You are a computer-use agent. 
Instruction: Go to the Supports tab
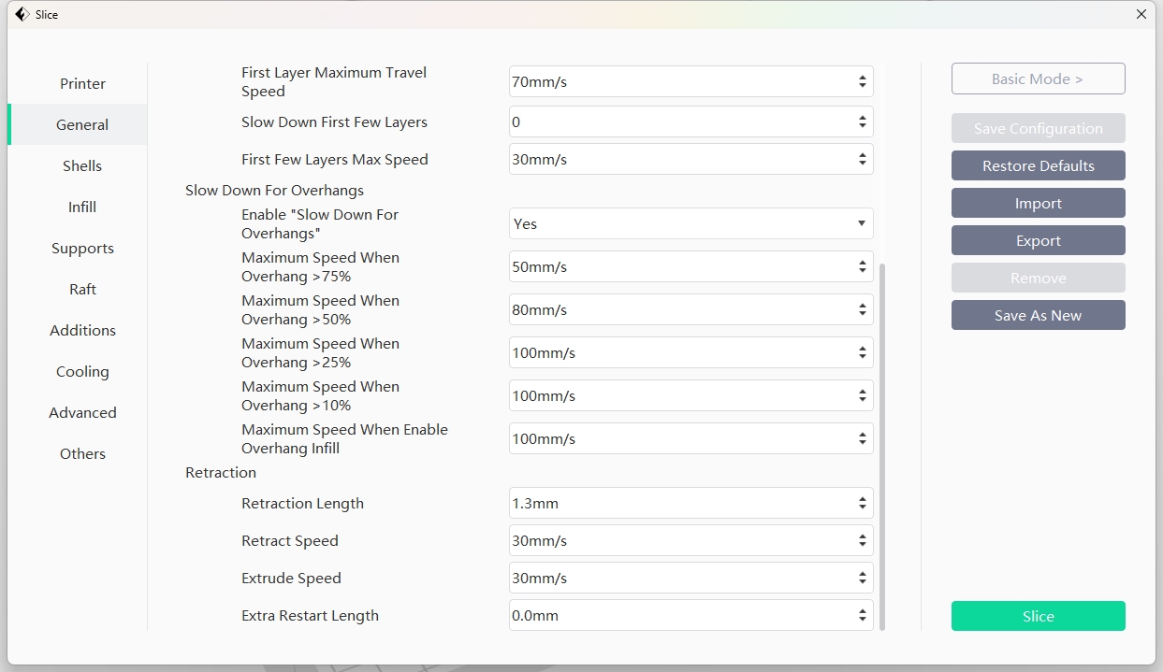[x=82, y=249]
